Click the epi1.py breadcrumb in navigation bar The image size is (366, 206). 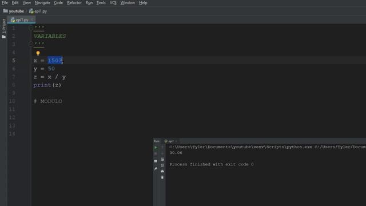click(38, 11)
